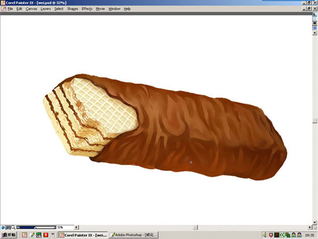This screenshot has width=318, height=239.
Task: Click the red quick launch icon
Action: (46, 235)
